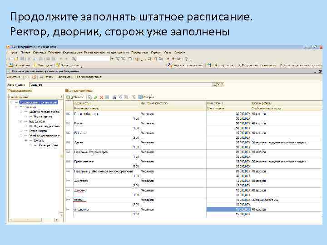Open Рабочий стол panel shortcut
Screen dimensions: 327x245
pyautogui.click(x=20, y=65)
